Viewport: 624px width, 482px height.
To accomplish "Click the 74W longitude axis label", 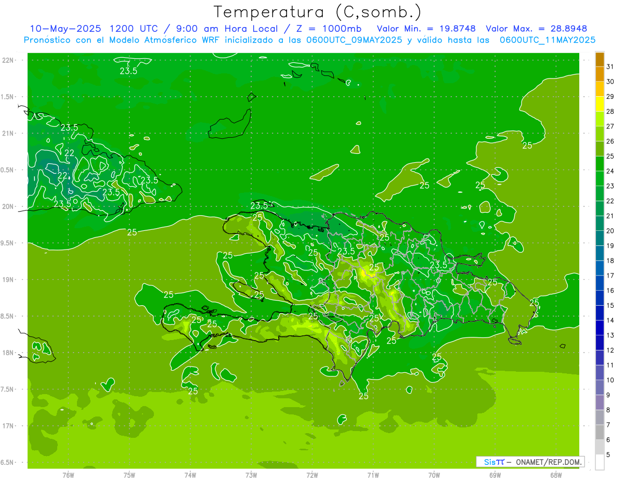I will pyautogui.click(x=190, y=475).
